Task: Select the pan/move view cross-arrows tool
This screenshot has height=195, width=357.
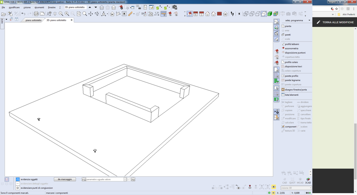Action: tap(91, 14)
